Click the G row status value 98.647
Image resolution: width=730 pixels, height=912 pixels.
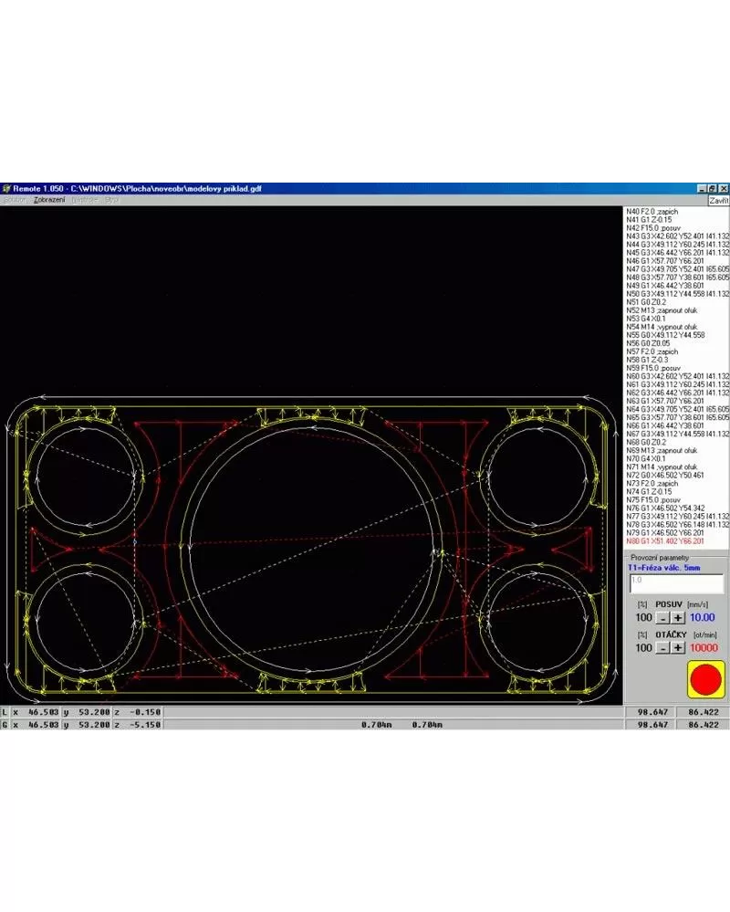click(x=652, y=725)
